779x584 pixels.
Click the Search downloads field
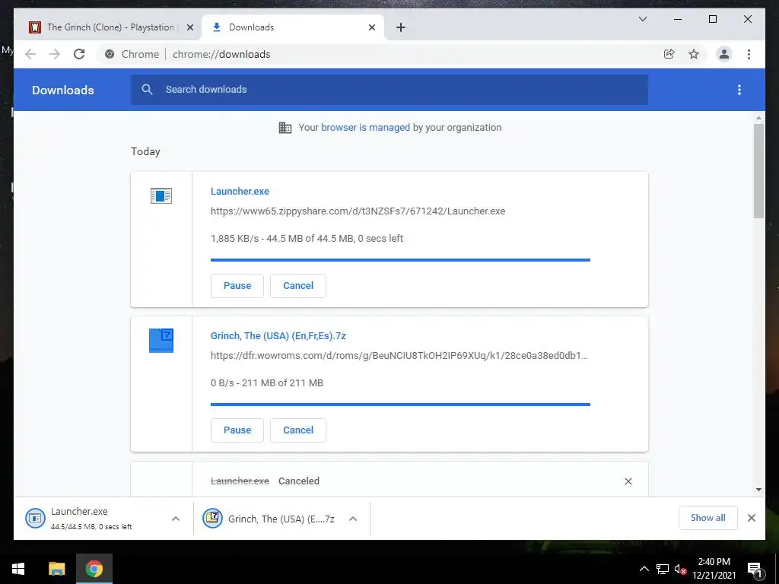(389, 90)
